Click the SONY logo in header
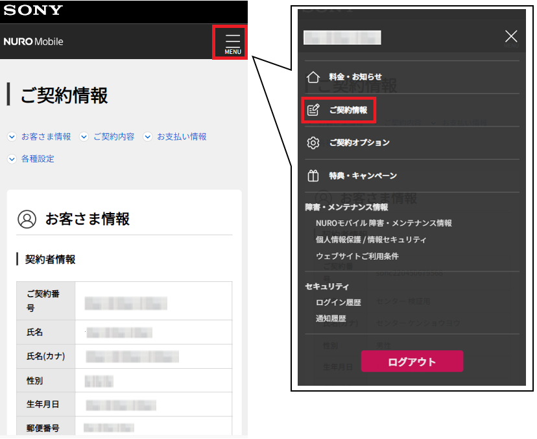The width and height of the screenshot is (537, 439). point(33,10)
